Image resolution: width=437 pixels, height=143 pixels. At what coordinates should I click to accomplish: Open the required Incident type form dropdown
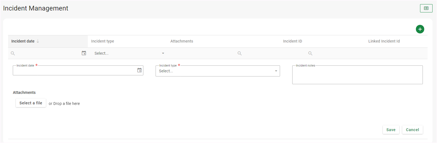214,71
